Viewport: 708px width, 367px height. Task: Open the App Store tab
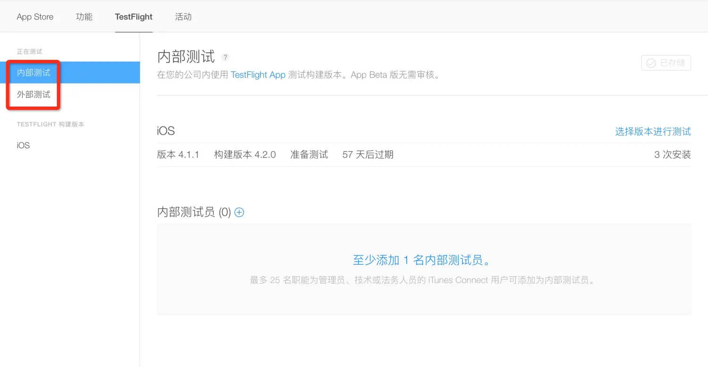(35, 17)
